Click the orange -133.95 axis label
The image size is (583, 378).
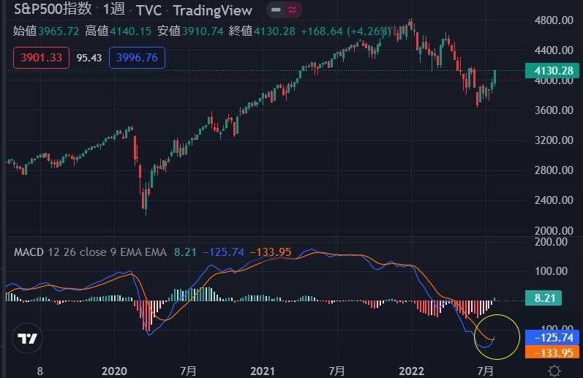pos(552,352)
